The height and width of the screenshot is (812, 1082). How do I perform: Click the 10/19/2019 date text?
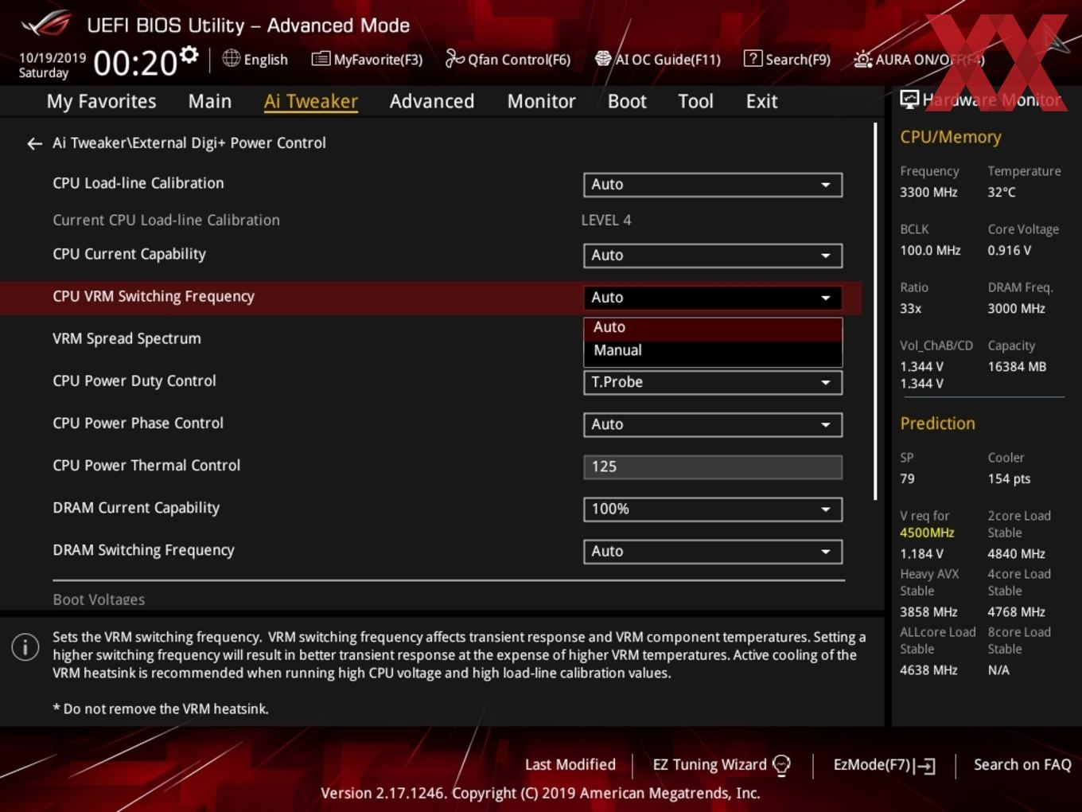click(53, 57)
